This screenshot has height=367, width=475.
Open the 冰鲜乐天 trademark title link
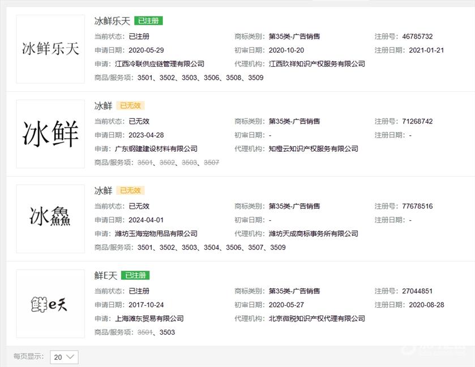[x=112, y=21]
